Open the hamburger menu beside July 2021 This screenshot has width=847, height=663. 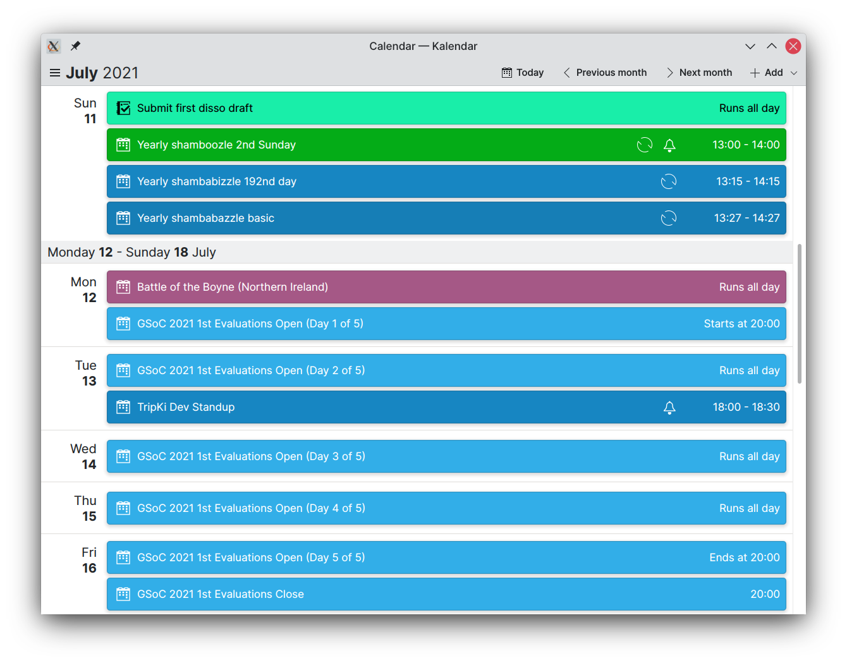point(55,73)
